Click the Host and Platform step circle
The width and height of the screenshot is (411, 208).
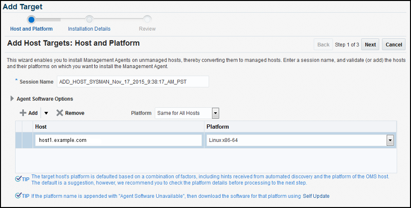31,19
